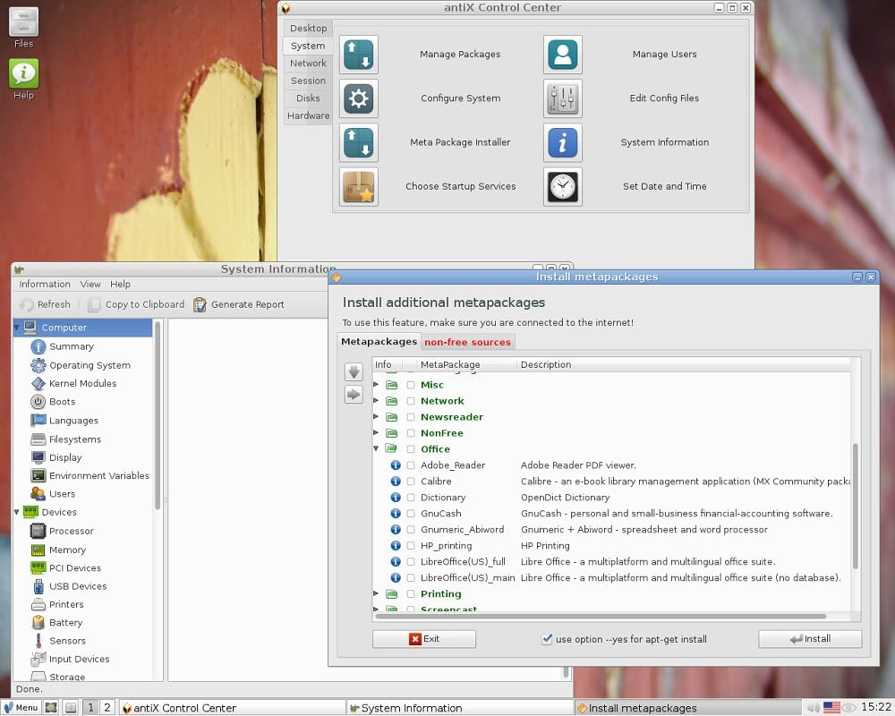Uncheck use option --yes for apt-get install
Image resolution: width=895 pixels, height=716 pixels.
click(x=547, y=639)
